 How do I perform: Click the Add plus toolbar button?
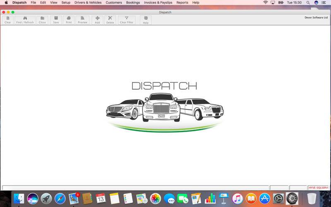coord(97,20)
